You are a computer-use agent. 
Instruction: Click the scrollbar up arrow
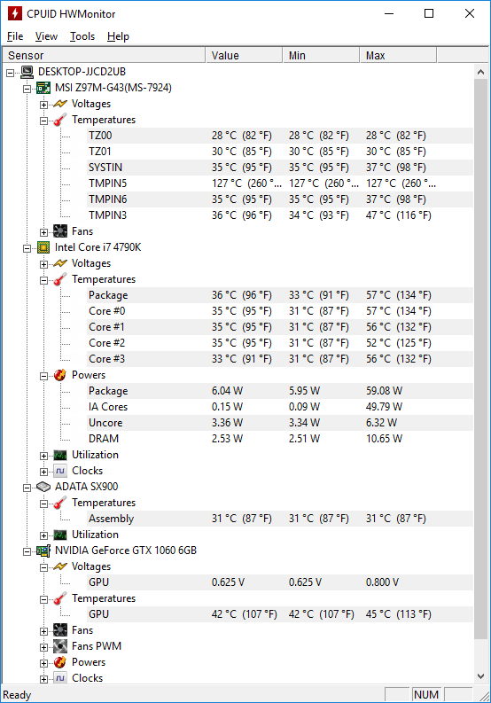(x=480, y=72)
